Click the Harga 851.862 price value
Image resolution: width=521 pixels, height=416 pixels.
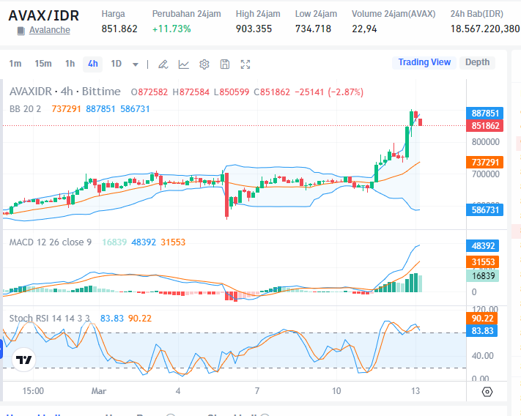click(119, 29)
